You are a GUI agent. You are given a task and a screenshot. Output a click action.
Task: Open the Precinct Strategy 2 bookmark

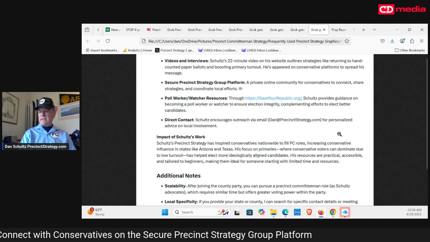tap(174, 50)
